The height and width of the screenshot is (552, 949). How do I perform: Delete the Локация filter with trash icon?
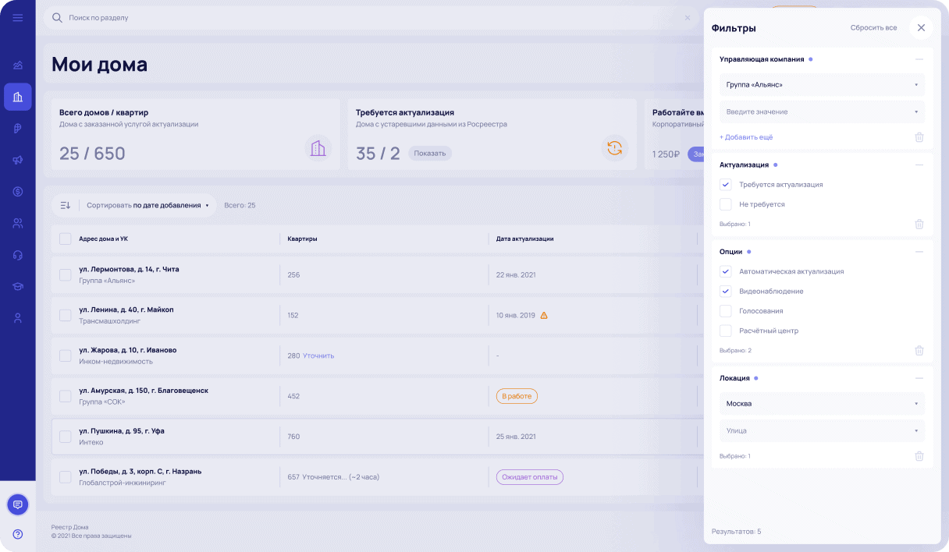(919, 456)
